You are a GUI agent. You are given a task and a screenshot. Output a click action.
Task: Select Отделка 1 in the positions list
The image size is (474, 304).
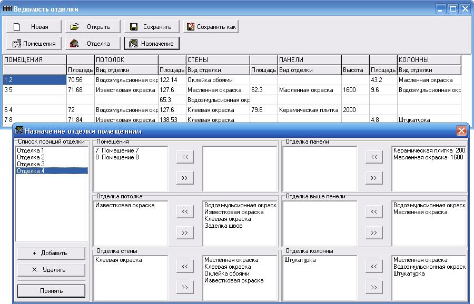click(31, 150)
